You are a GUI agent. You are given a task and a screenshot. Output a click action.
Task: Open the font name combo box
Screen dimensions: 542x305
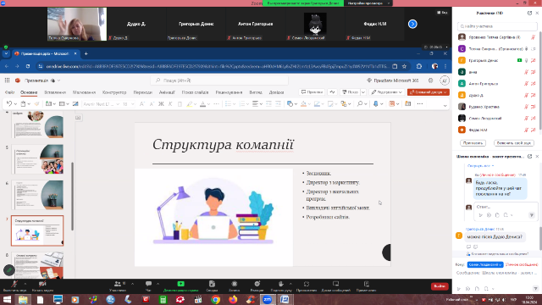(x=101, y=103)
